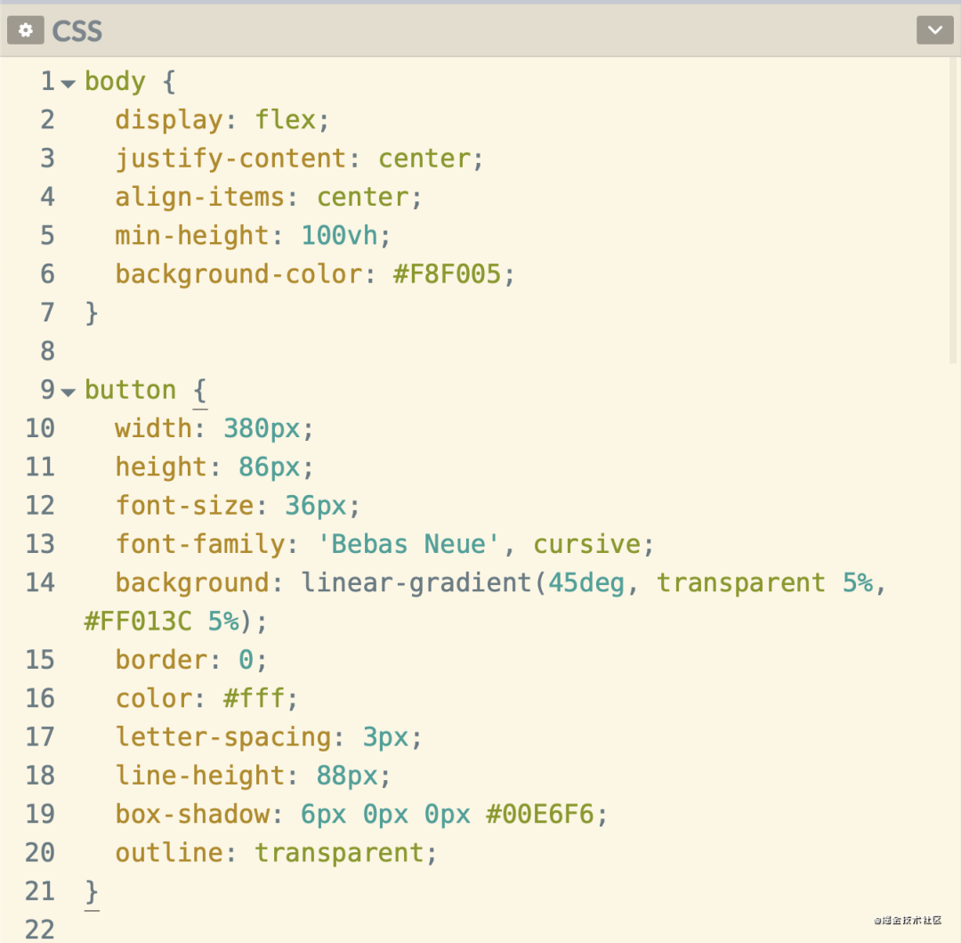961x943 pixels.
Task: Click the 100vh min-height value
Action: (339, 235)
